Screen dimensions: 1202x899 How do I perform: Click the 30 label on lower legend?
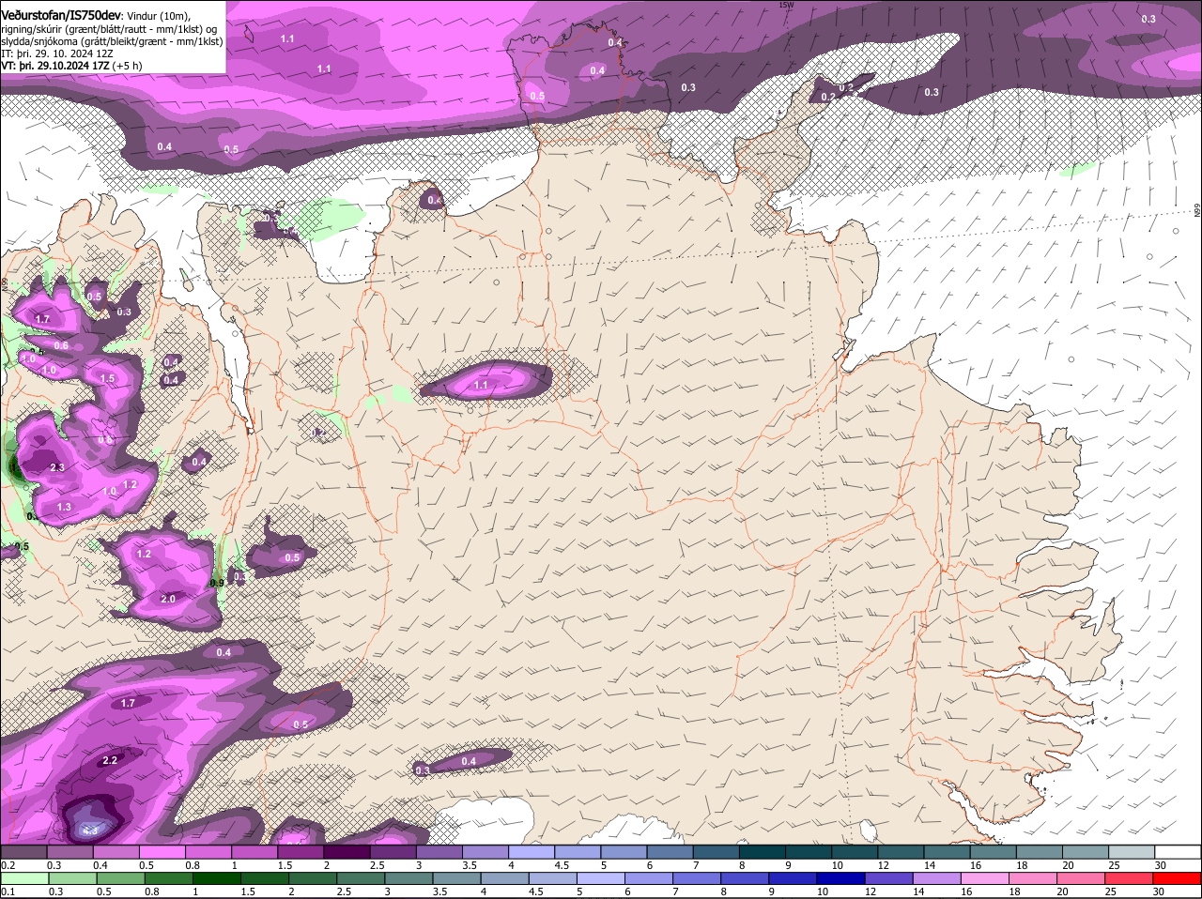tap(1160, 891)
